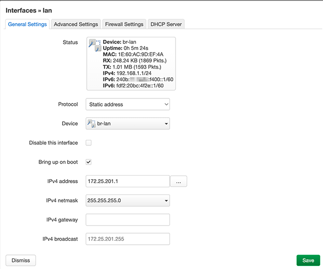Click the Disable this interface label
The height and width of the screenshot is (269, 323).
pos(53,143)
